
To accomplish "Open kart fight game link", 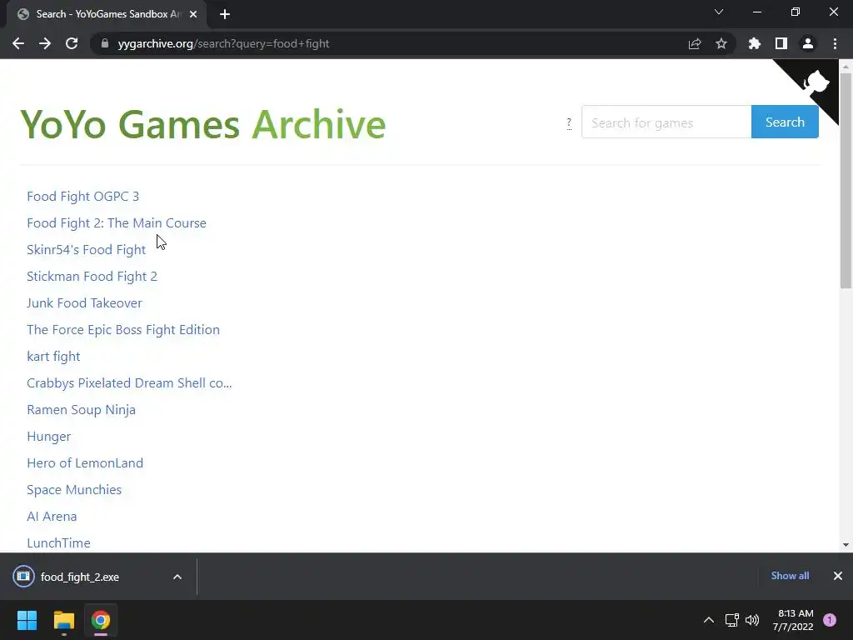I will [53, 357].
